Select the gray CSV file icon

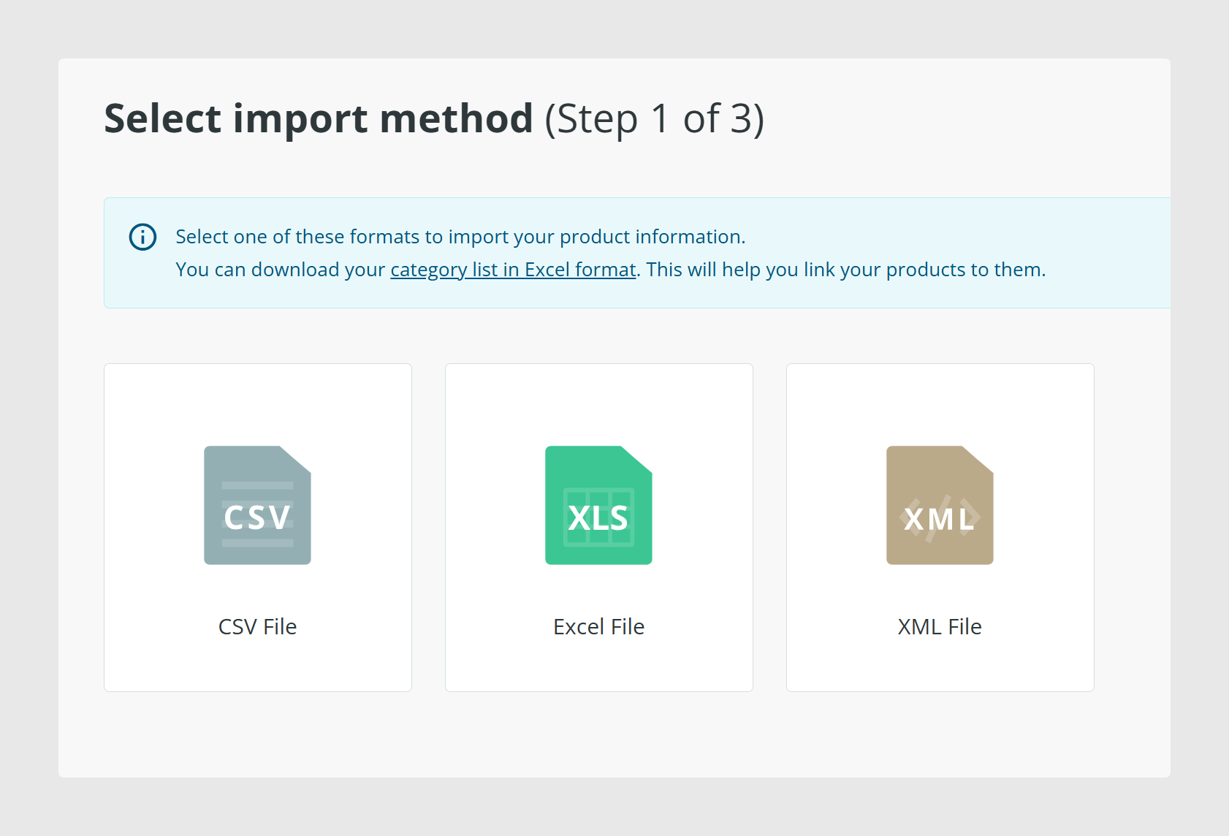[x=257, y=505]
